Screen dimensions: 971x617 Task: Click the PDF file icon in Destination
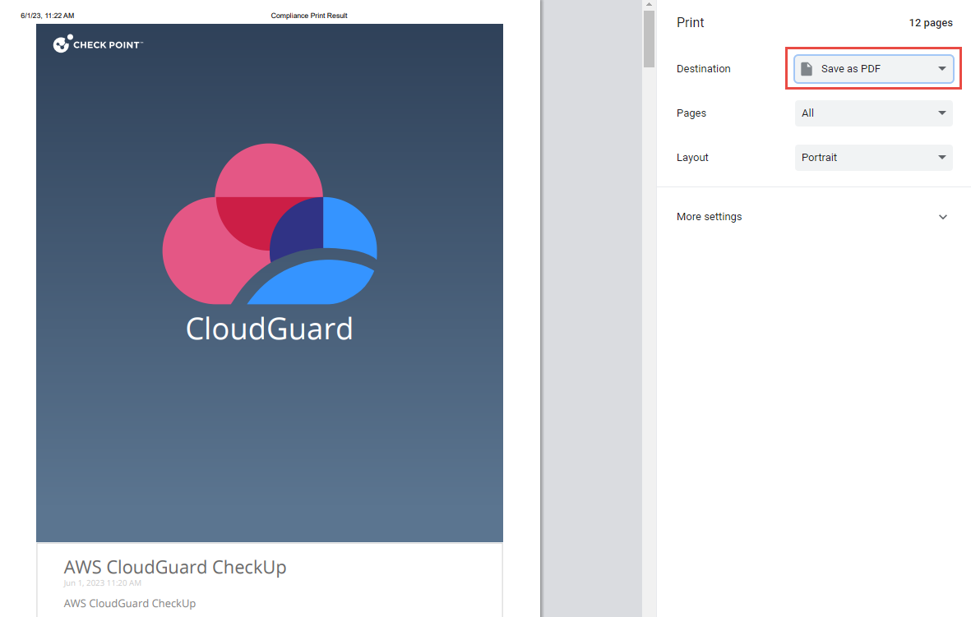coord(807,69)
